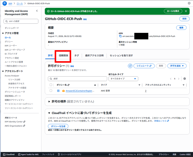Click the IAM breadcrumb link

10,4
